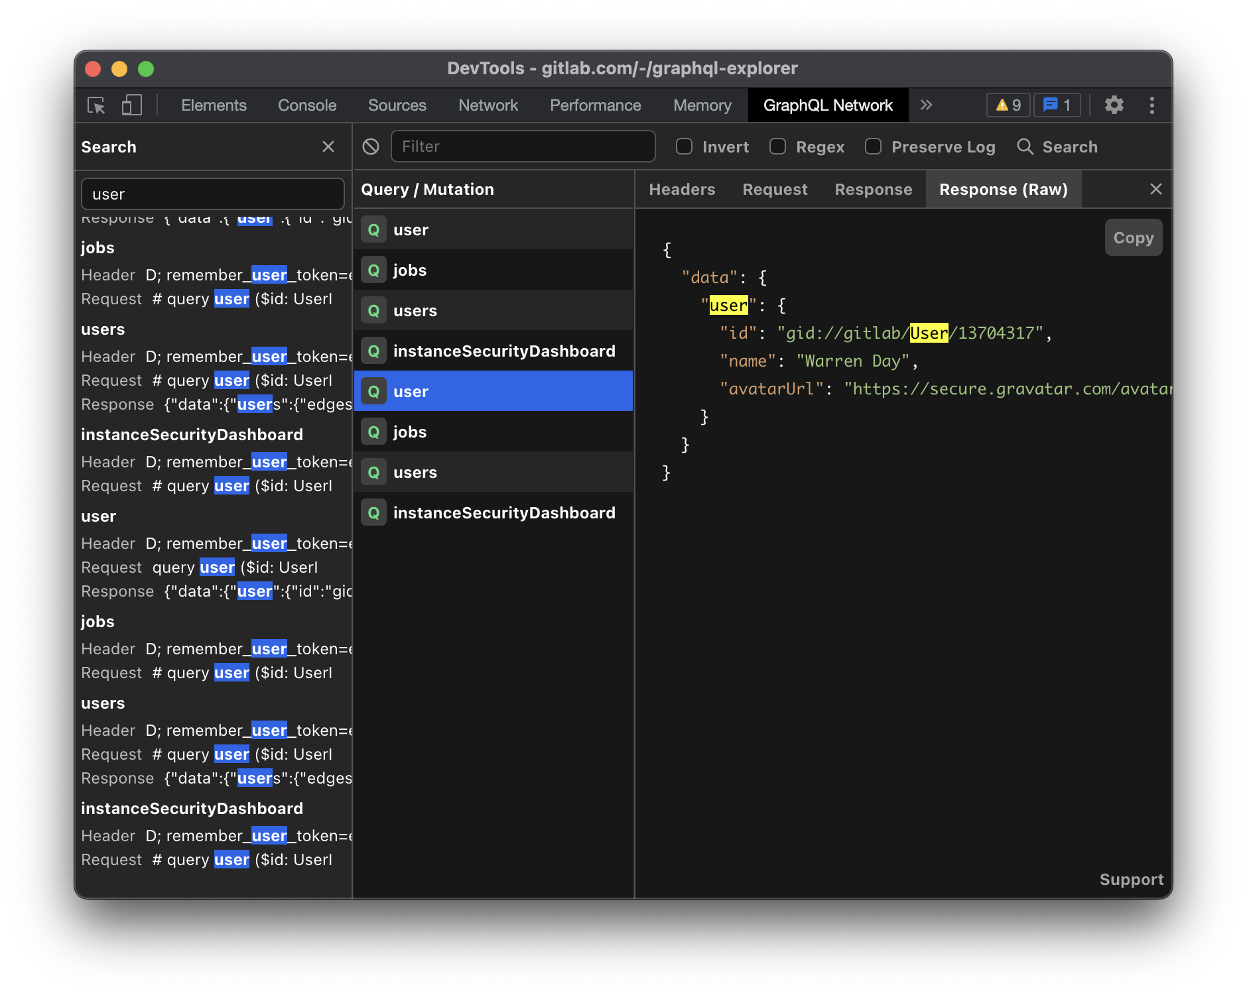Open the Network panel tab
1247x997 pixels.
coord(488,105)
